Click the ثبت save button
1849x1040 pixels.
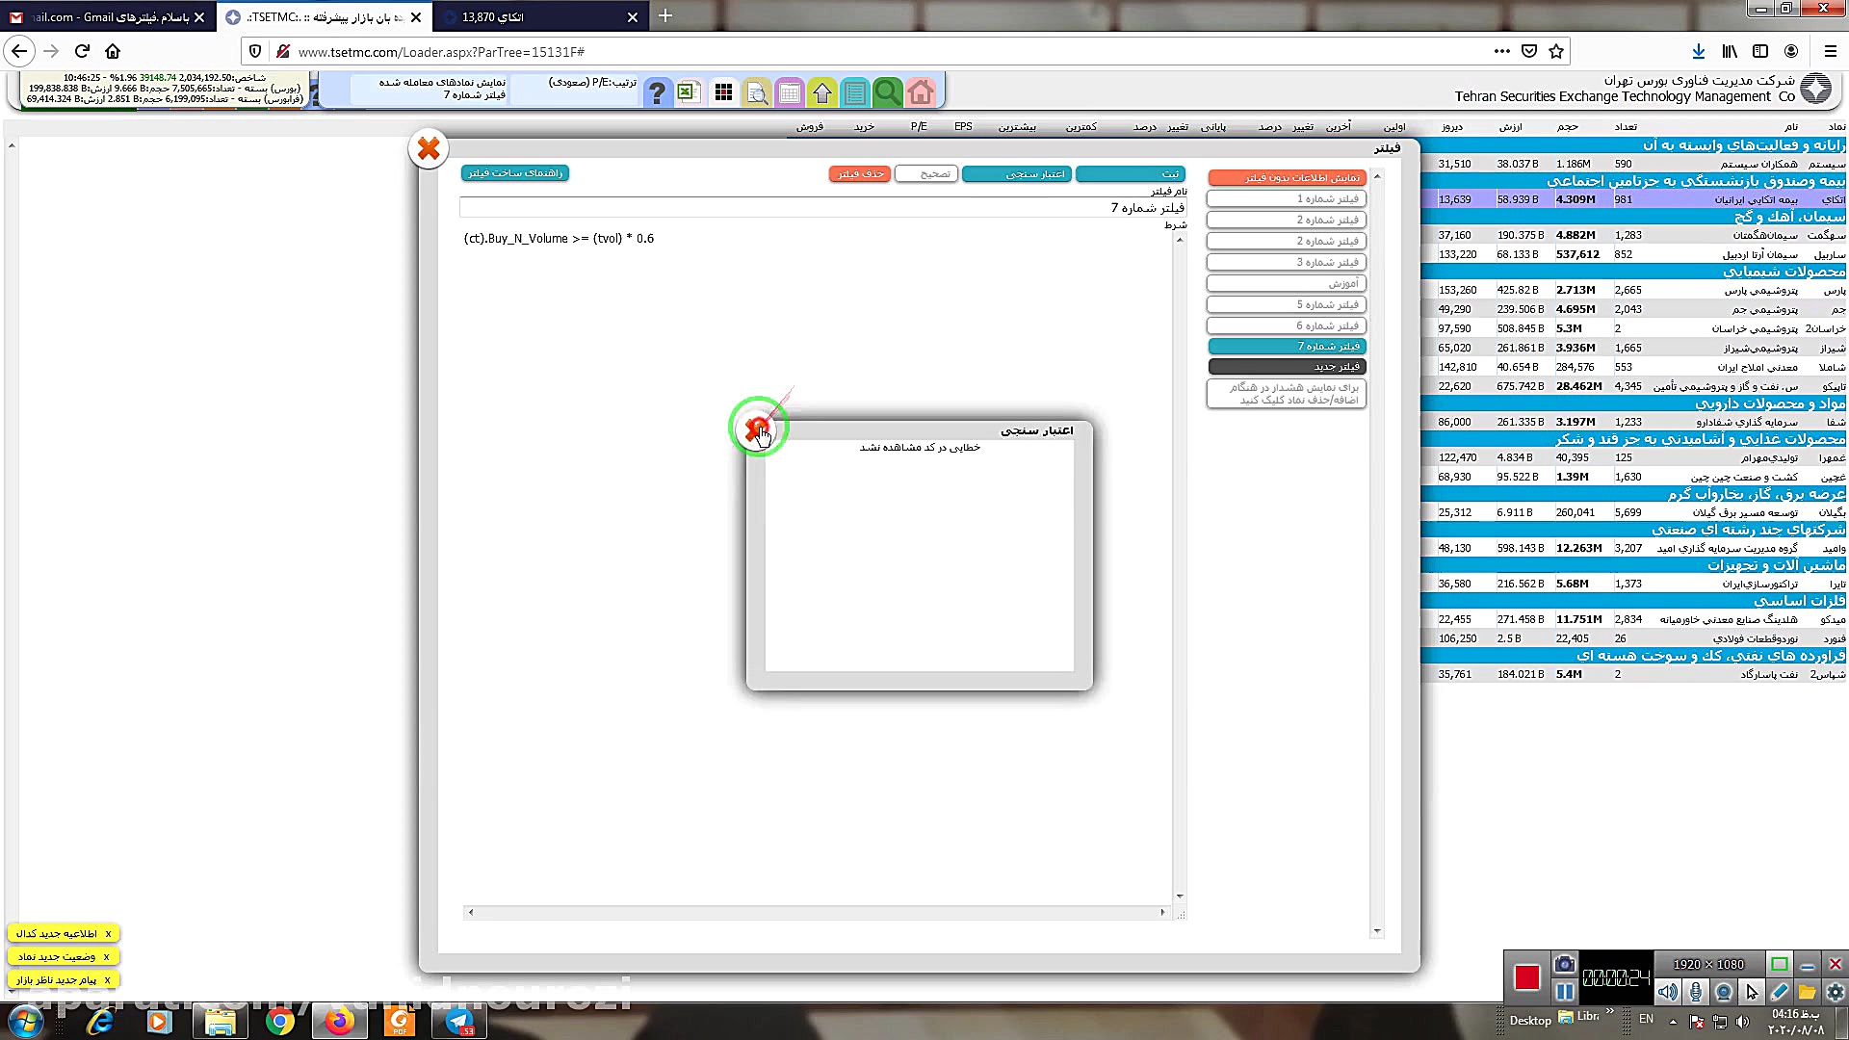[x=1131, y=173]
